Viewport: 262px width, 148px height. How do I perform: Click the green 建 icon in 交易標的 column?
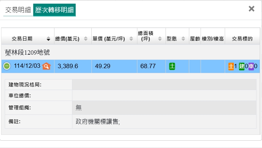[242, 66]
